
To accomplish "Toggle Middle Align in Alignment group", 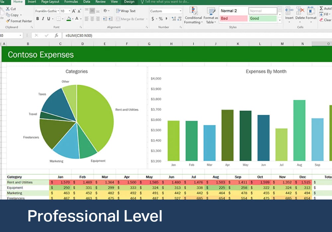I will (x=92, y=11).
